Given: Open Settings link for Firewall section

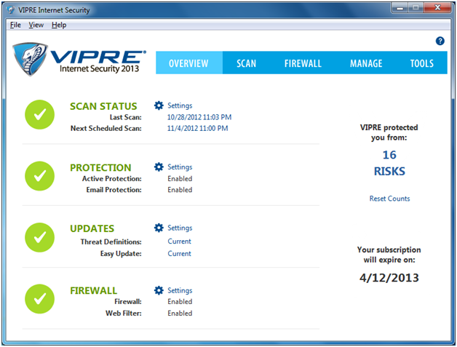Looking at the screenshot, I should [180, 290].
